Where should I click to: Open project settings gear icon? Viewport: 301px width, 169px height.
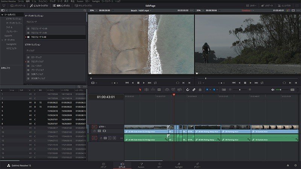click(x=295, y=165)
